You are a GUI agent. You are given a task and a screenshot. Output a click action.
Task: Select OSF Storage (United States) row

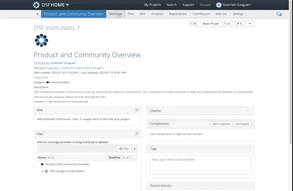(x=87, y=171)
